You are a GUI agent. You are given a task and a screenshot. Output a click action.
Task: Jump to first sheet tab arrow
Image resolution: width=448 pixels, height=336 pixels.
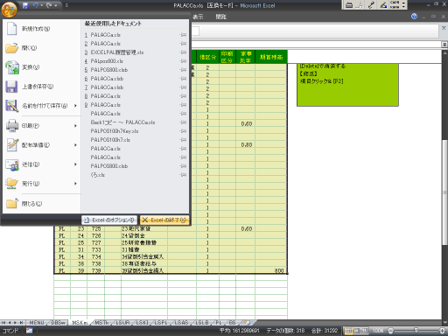(3, 323)
